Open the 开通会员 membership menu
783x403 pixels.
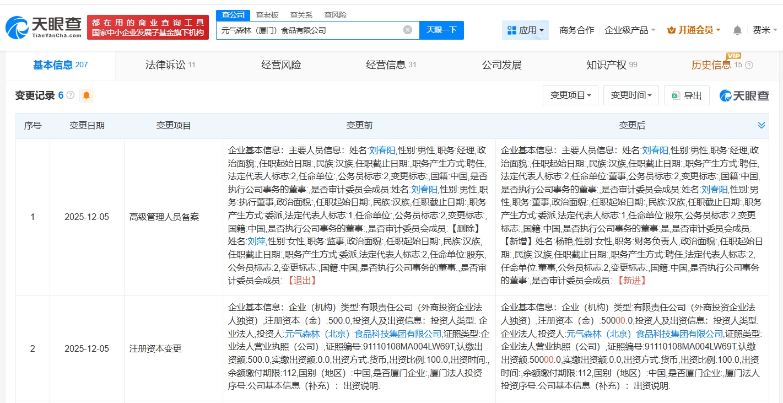coord(694,30)
